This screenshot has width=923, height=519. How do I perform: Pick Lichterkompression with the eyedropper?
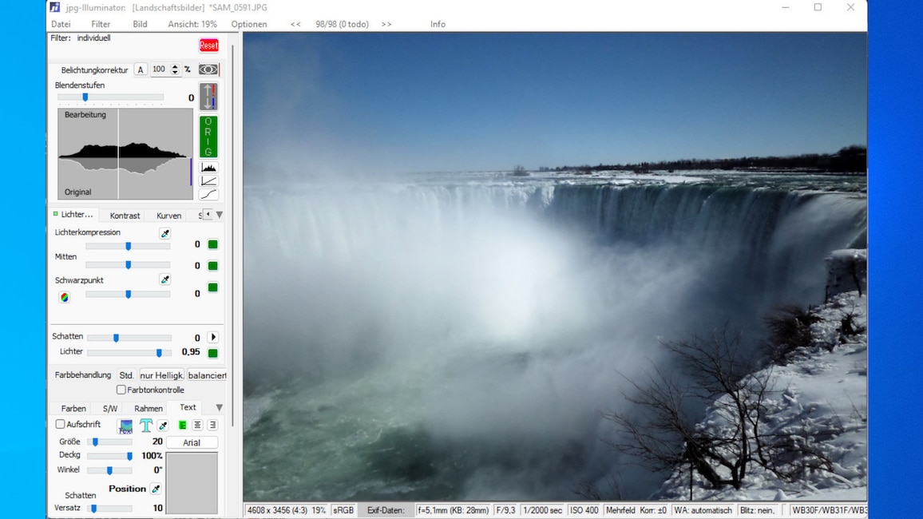click(164, 233)
